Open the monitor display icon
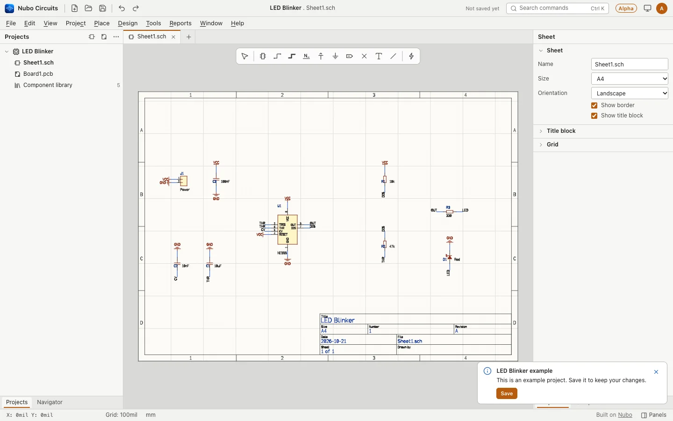The height and width of the screenshot is (421, 673). 647,8
